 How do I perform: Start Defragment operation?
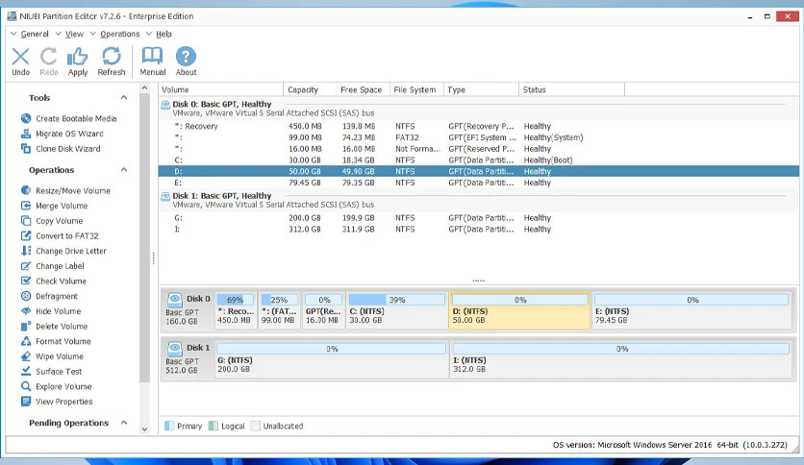click(x=49, y=296)
